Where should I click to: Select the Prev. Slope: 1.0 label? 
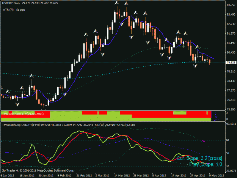pos(206,164)
